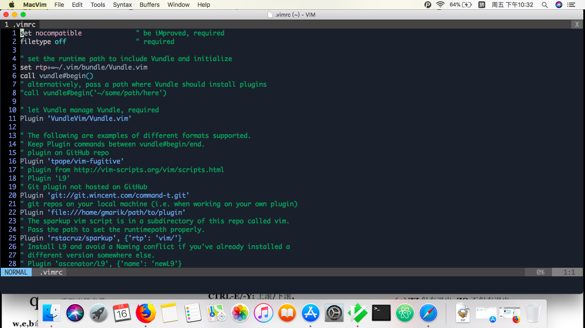Open Terminal from the Dock
The width and height of the screenshot is (585, 328).
coord(381,313)
